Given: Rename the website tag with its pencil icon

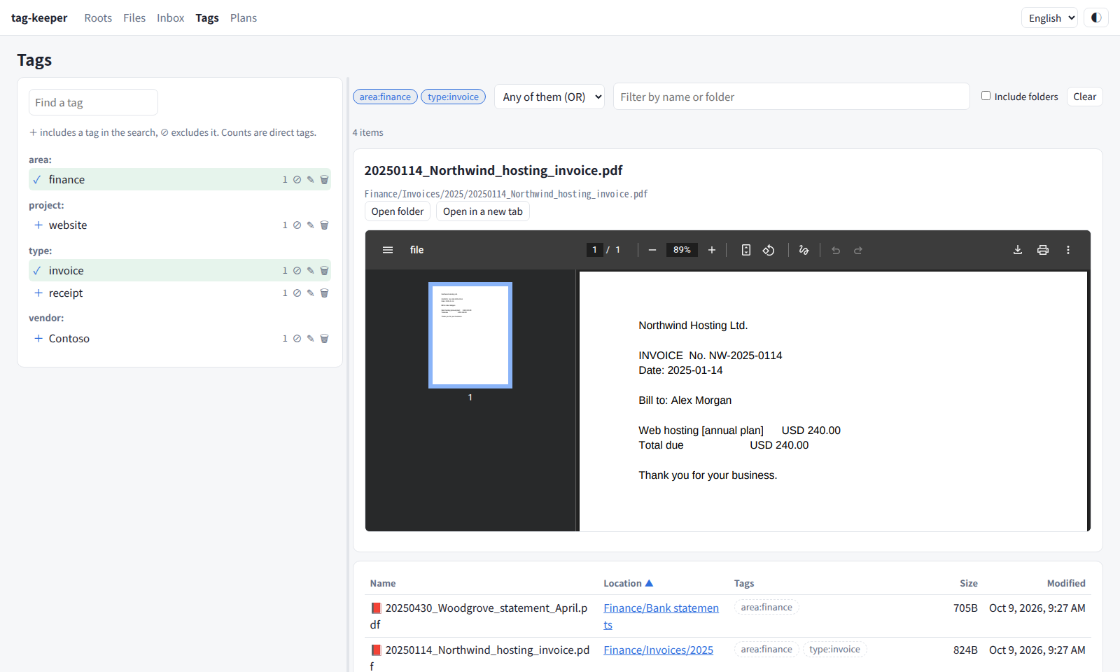Looking at the screenshot, I should click(310, 225).
